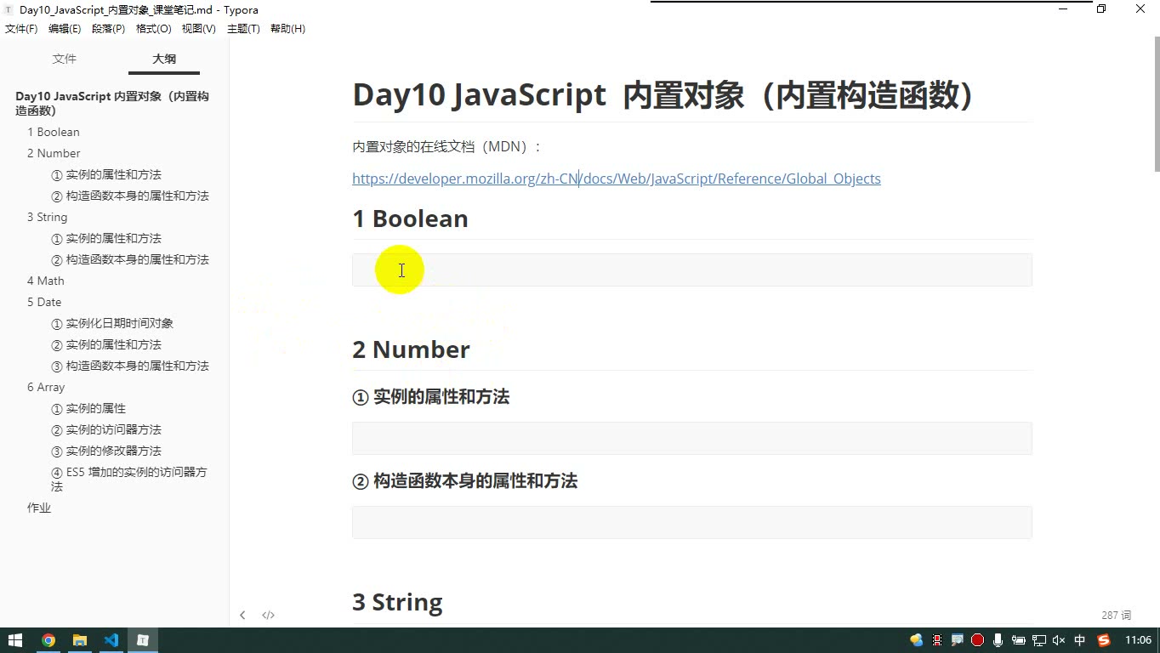Open the Sogou input method tray icon
The width and height of the screenshot is (1160, 653).
1104,640
